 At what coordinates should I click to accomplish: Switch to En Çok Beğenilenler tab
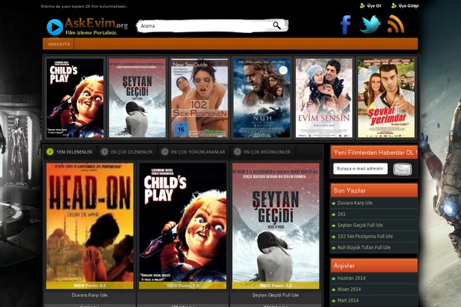[x=263, y=152]
